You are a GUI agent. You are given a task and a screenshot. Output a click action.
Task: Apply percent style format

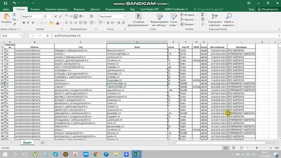pyautogui.click(x=108, y=23)
